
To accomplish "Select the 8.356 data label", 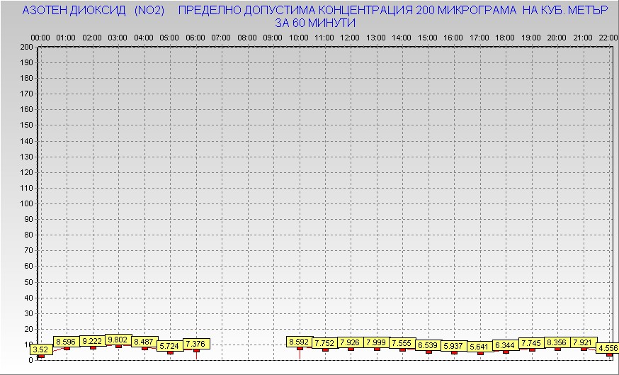I will 557,342.
